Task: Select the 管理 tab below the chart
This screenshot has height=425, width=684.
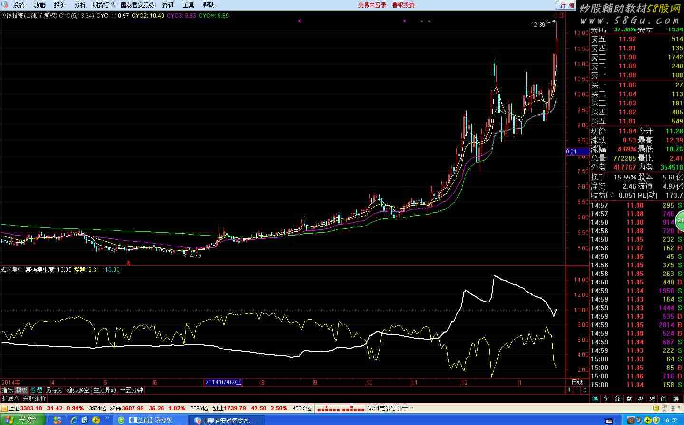Action: tap(36, 390)
